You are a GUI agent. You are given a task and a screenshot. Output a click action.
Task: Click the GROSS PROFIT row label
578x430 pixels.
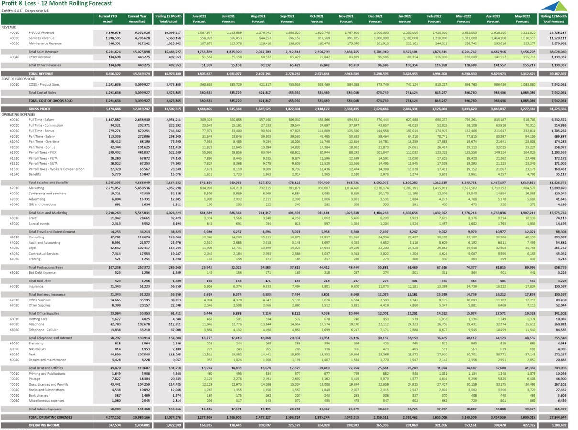[37, 109]
